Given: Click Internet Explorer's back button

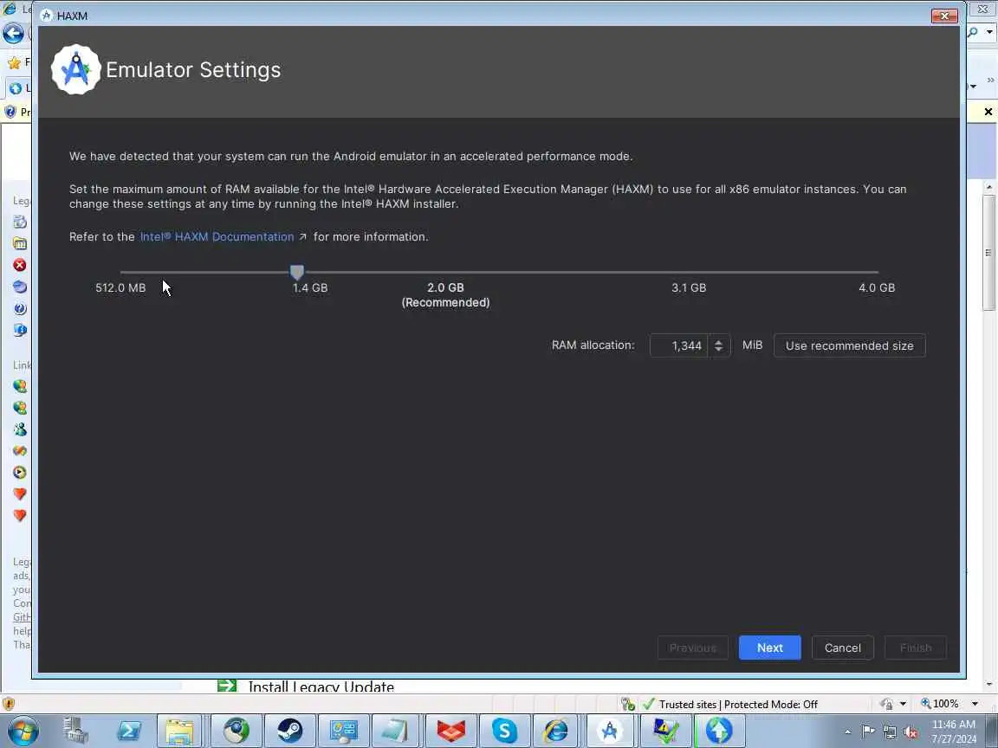Looking at the screenshot, I should tap(13, 33).
